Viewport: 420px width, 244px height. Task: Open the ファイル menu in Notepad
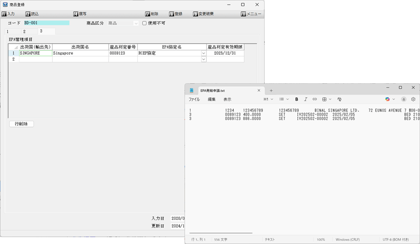click(x=194, y=99)
